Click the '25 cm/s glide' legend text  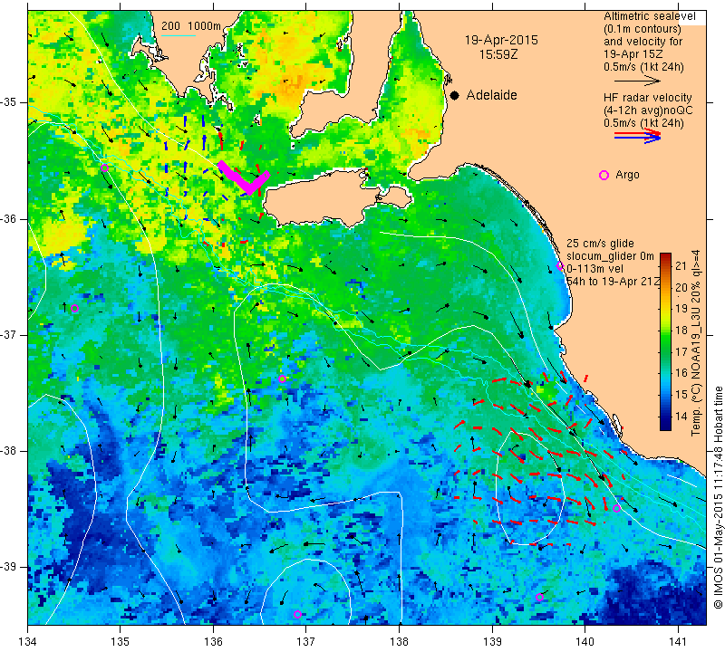pyautogui.click(x=600, y=244)
